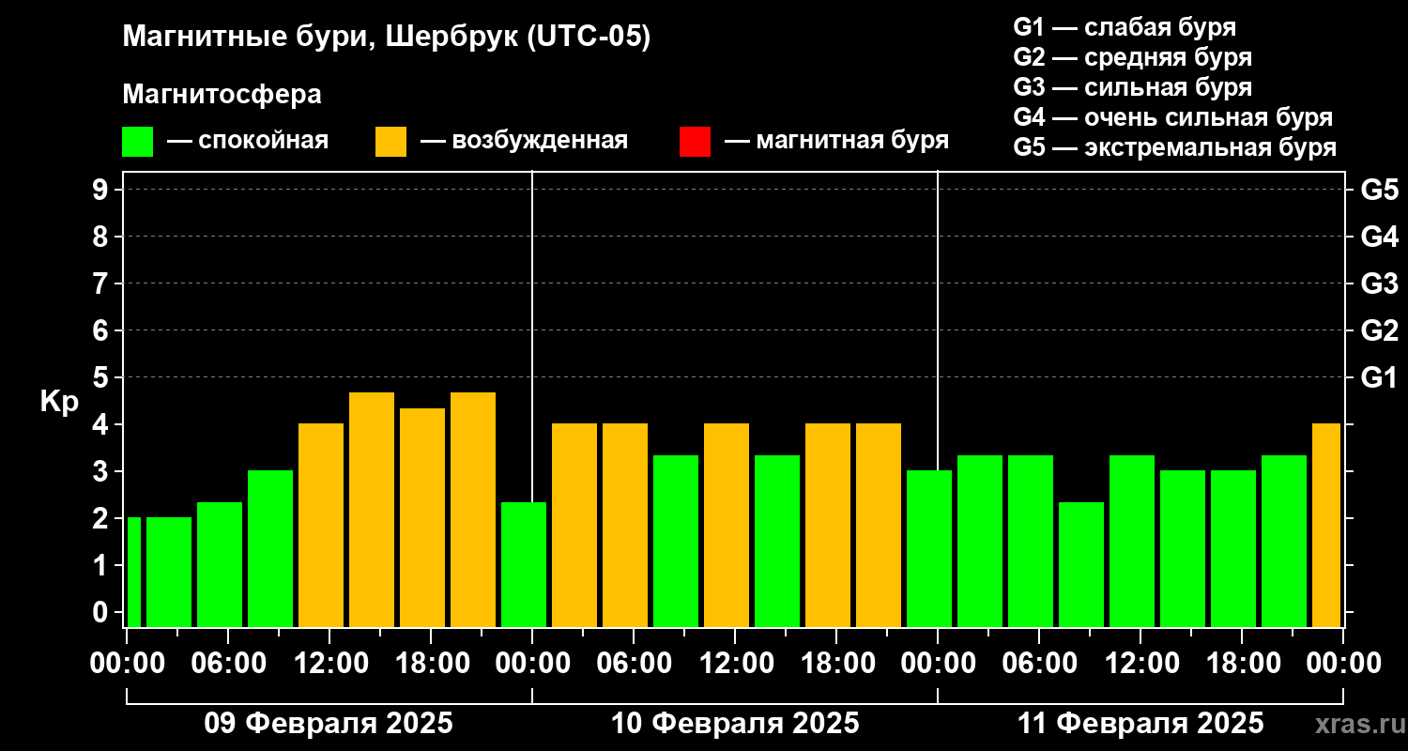Screen dimensions: 1408x751
Task: Click the 'Kp' axis label
Action: tap(59, 401)
